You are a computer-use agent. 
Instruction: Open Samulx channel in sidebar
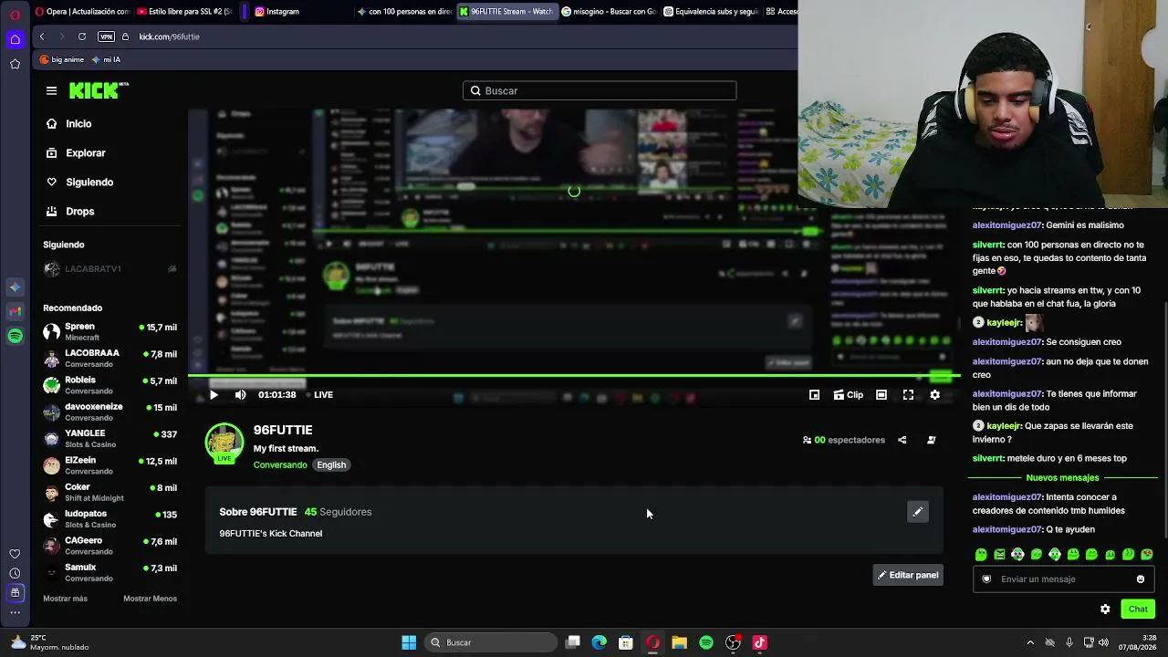[110, 573]
